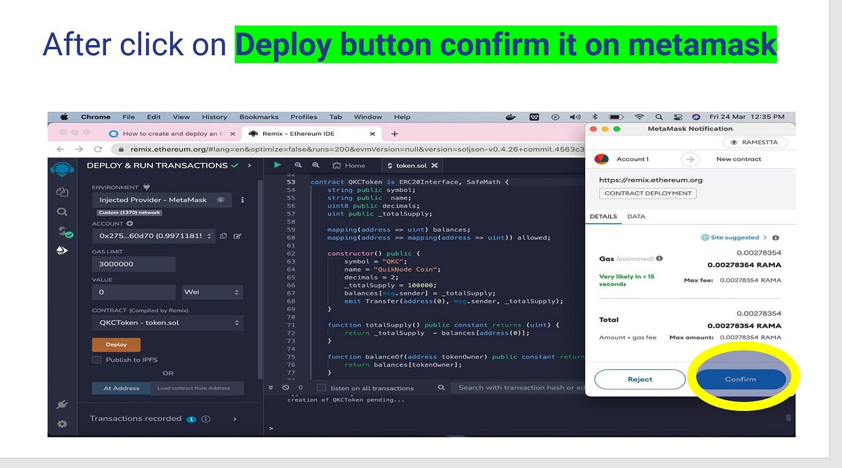The width and height of the screenshot is (842, 468).
Task: Click the environment info icon
Action: point(242,200)
